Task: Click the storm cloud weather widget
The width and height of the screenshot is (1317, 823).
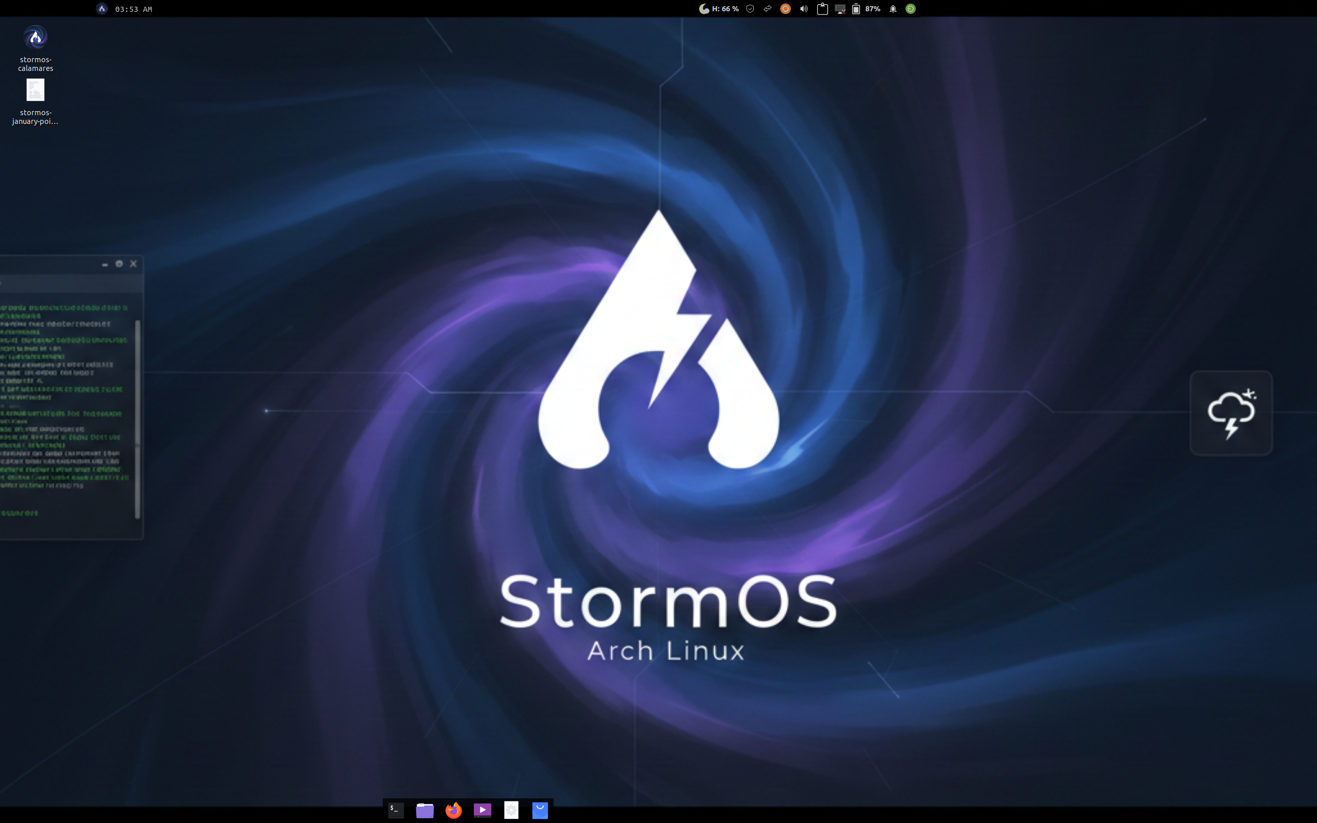Action: pyautogui.click(x=1231, y=413)
